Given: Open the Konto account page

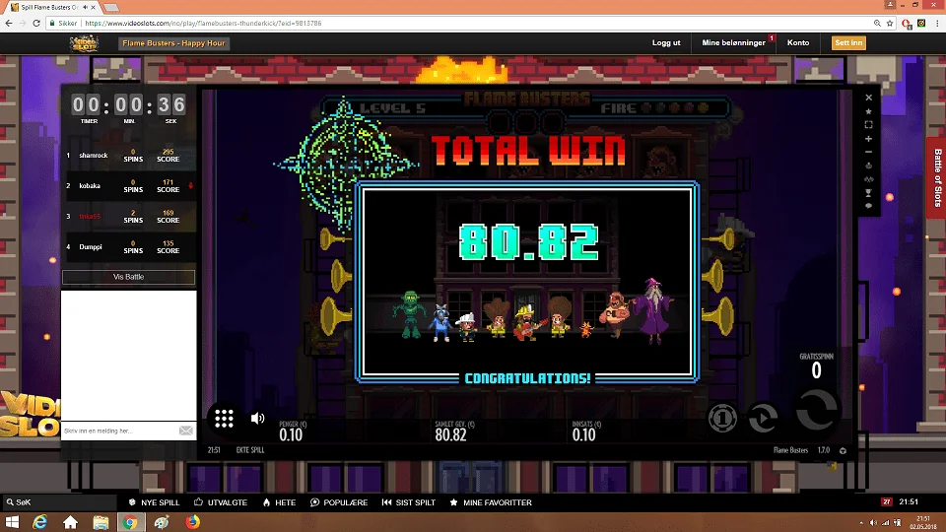Looking at the screenshot, I should (798, 42).
